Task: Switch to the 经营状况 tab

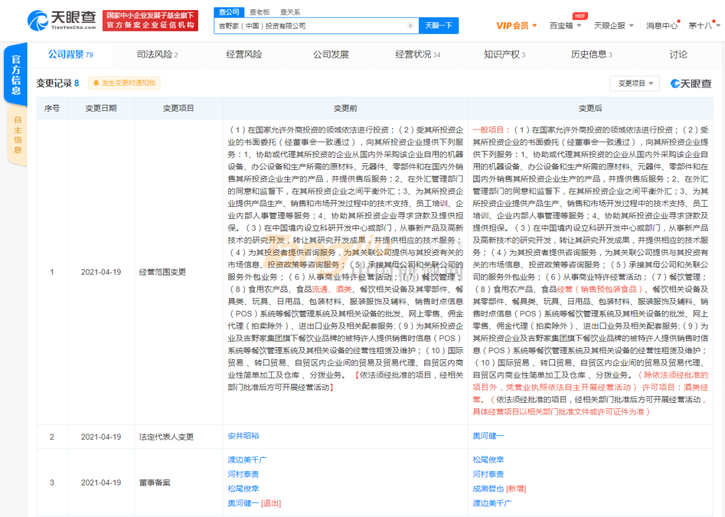Action: click(418, 54)
